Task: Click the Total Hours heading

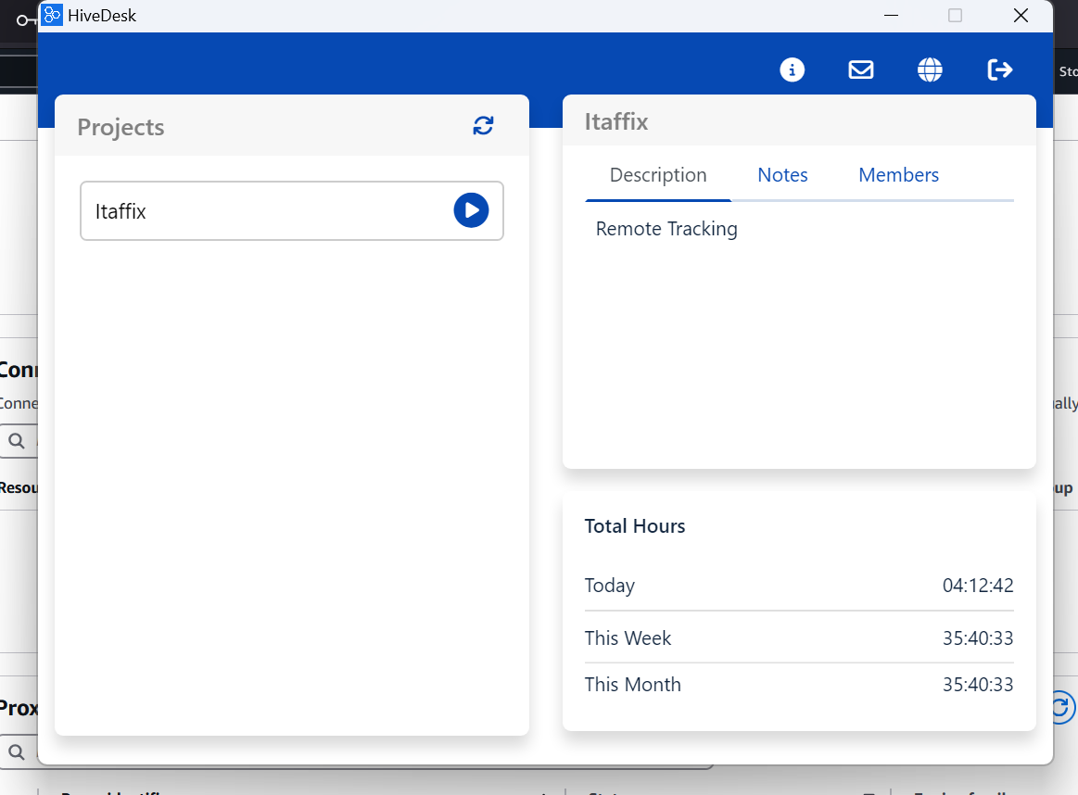Action: (635, 526)
